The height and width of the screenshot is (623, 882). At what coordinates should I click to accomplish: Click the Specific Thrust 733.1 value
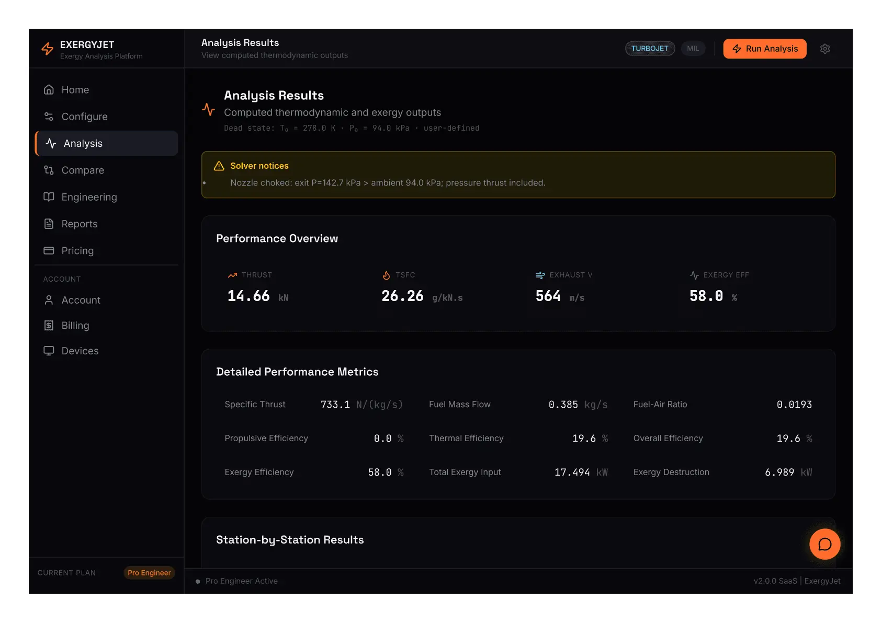coord(335,405)
